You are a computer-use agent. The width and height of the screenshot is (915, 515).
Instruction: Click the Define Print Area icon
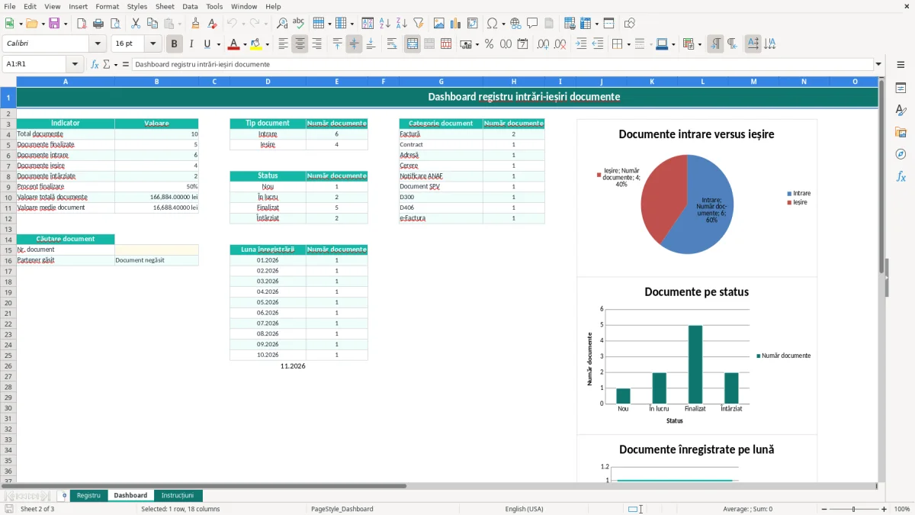570,24
